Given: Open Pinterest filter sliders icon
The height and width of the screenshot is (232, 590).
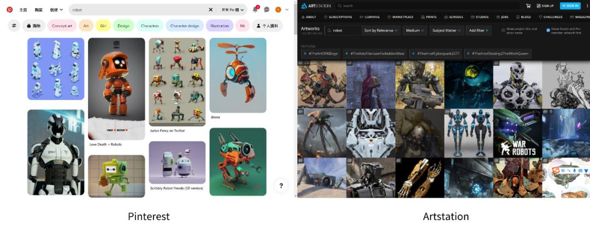Looking at the screenshot, I should 14,26.
